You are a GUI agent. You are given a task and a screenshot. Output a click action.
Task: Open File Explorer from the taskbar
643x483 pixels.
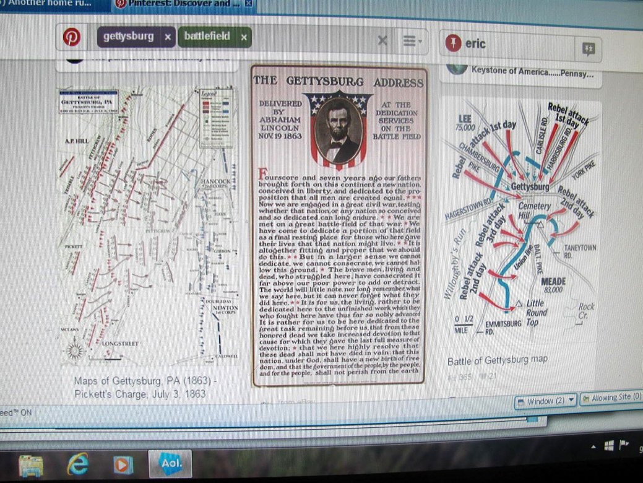pyautogui.click(x=30, y=466)
